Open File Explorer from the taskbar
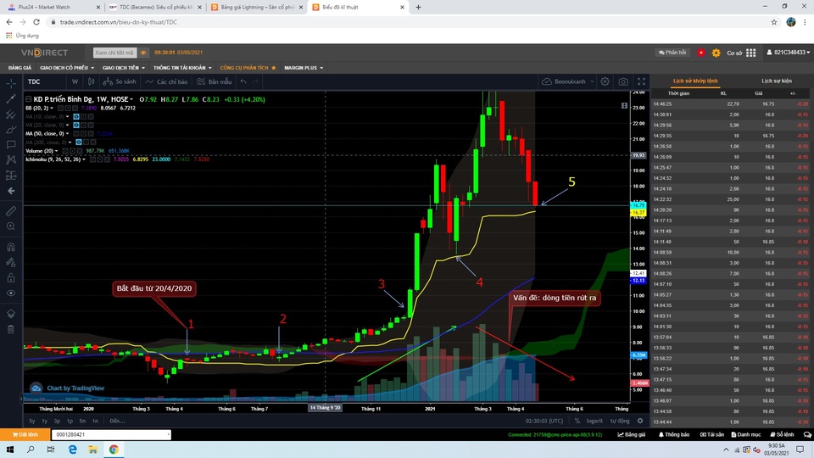The width and height of the screenshot is (814, 458). [x=93, y=450]
